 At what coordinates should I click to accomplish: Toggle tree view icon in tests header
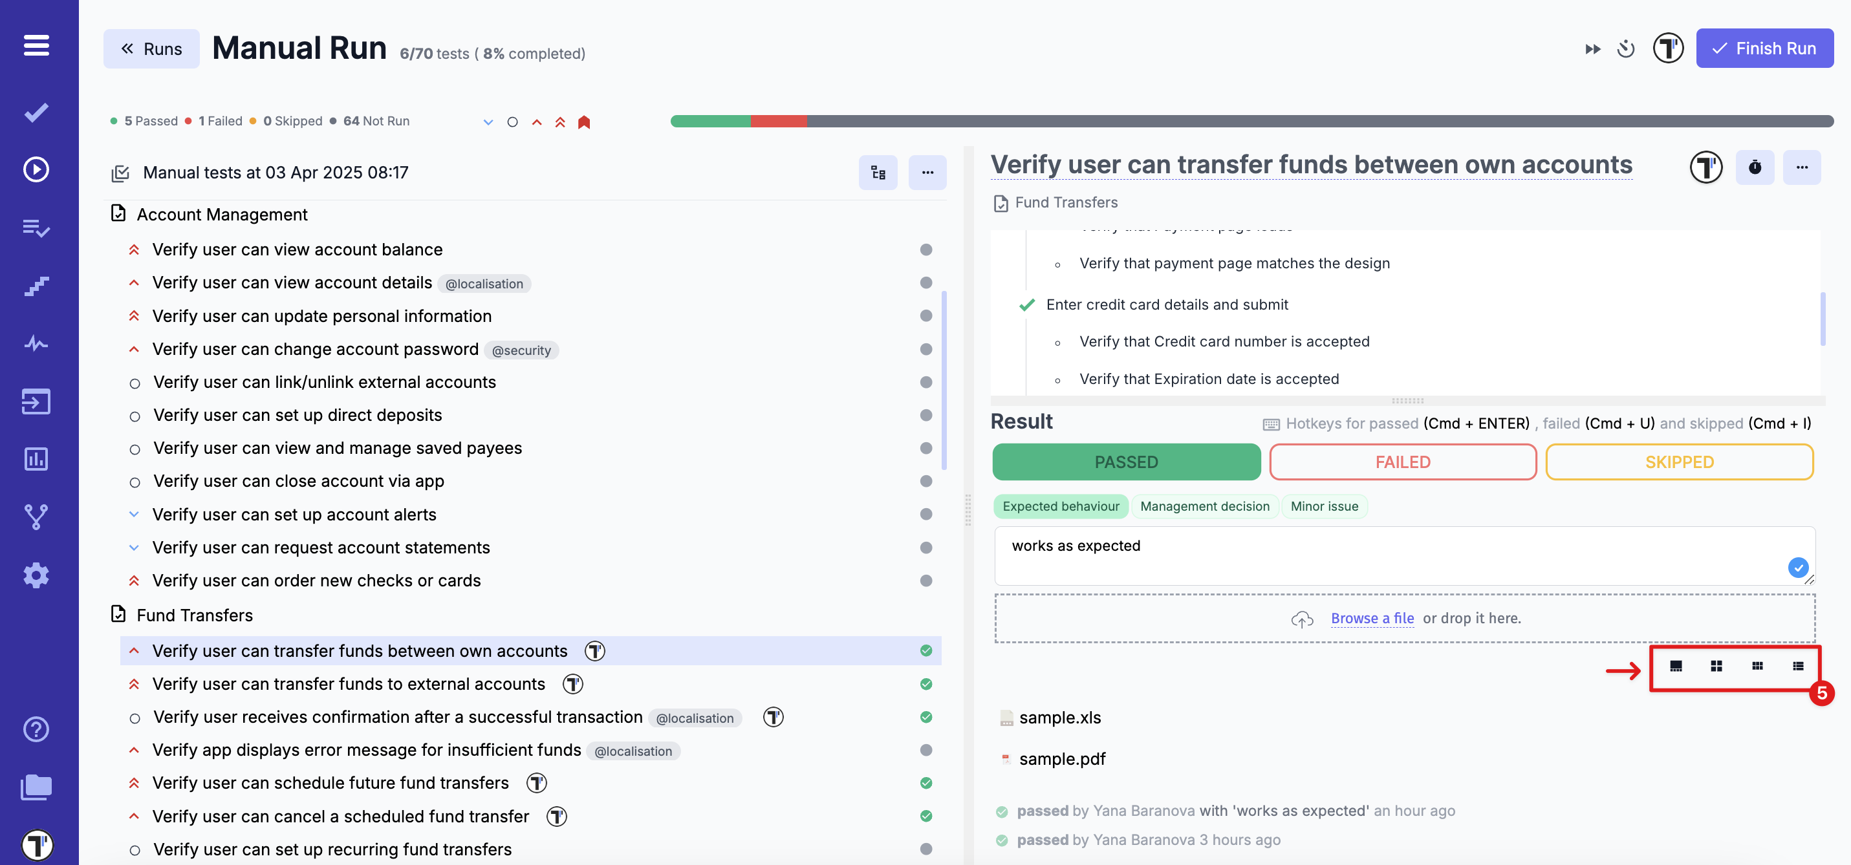click(x=878, y=173)
